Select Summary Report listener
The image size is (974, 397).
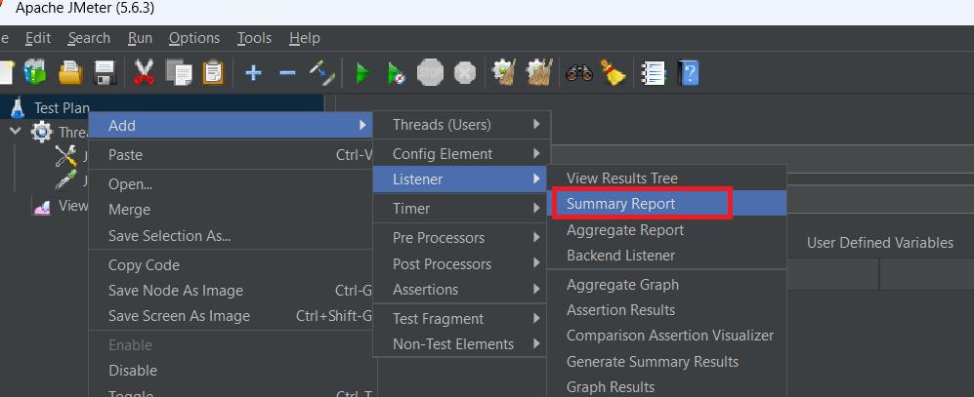(x=667, y=204)
